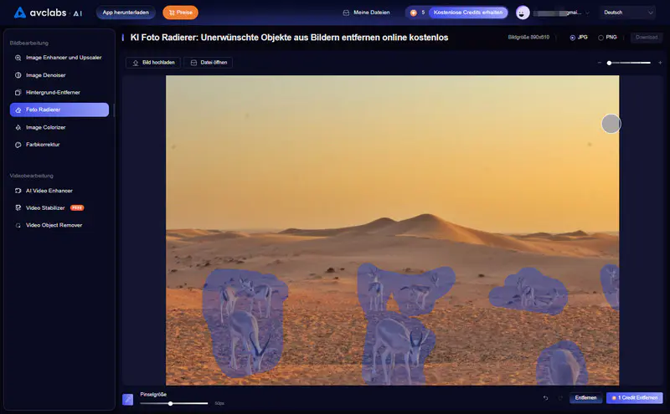Click Kostenlose Credits erhalten
670x414 pixels.
click(x=468, y=13)
